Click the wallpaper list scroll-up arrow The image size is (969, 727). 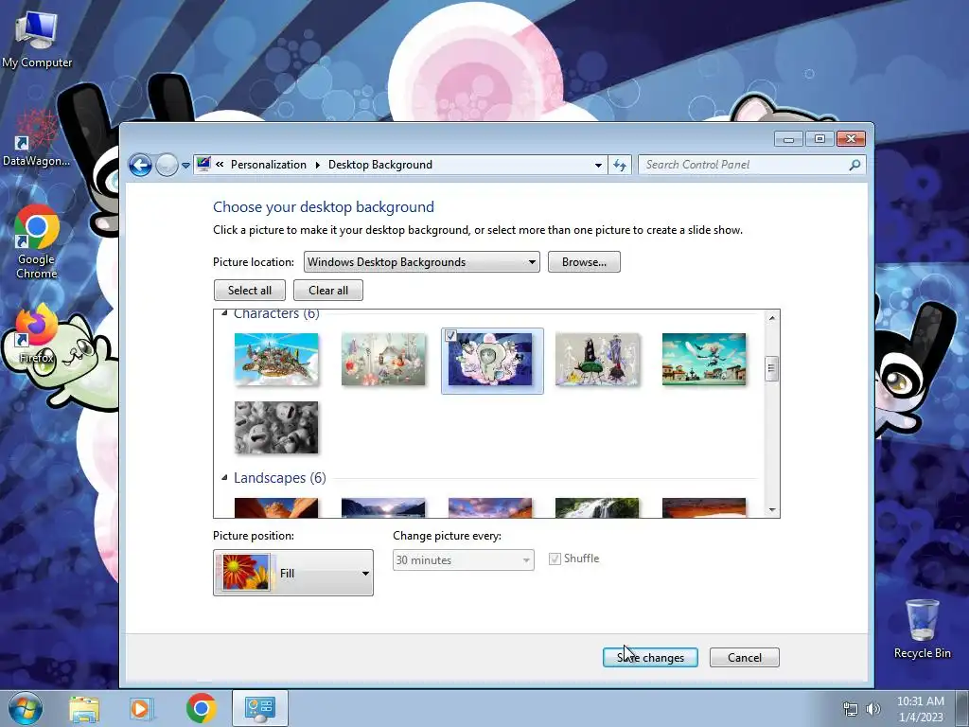(772, 318)
